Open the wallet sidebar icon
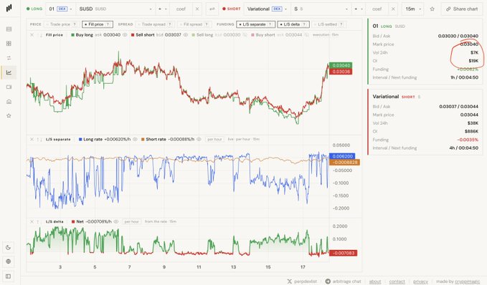Image resolution: width=487 pixels, height=285 pixels. click(x=9, y=87)
